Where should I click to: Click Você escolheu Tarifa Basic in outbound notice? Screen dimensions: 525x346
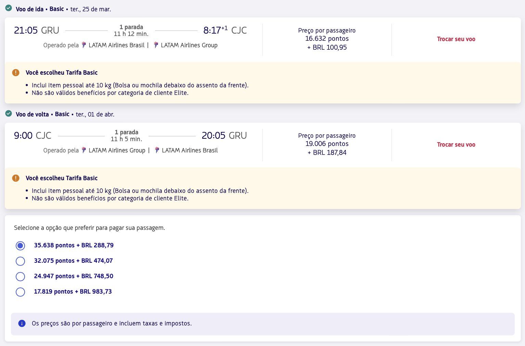coord(62,73)
